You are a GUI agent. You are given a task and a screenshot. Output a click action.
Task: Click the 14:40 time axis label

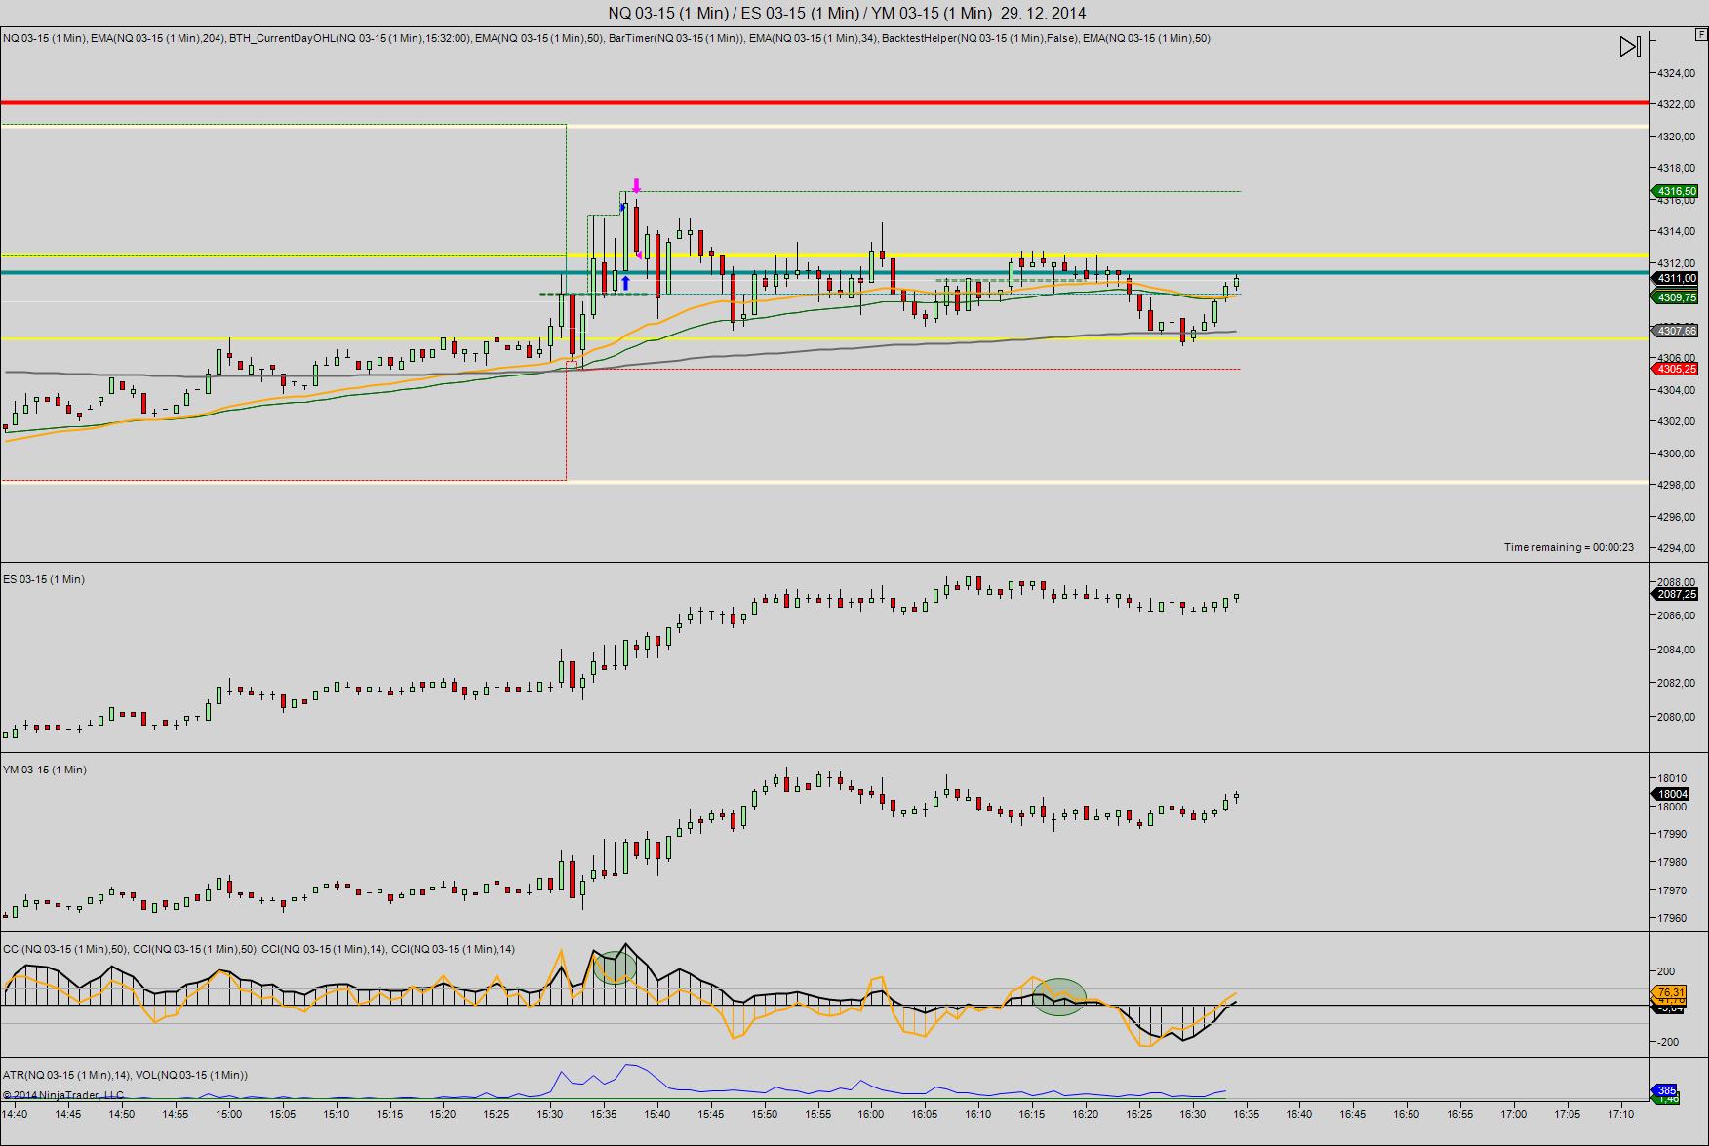(15, 1114)
